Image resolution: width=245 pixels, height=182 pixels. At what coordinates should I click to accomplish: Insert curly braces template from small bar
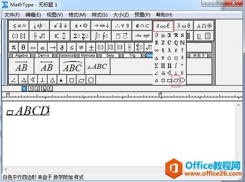(x=120, y=47)
